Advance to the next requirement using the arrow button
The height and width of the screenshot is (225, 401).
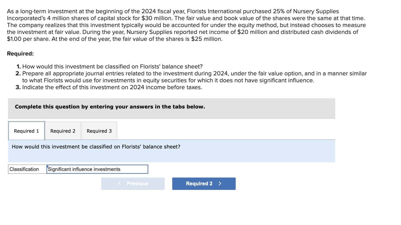pyautogui.click(x=204, y=184)
